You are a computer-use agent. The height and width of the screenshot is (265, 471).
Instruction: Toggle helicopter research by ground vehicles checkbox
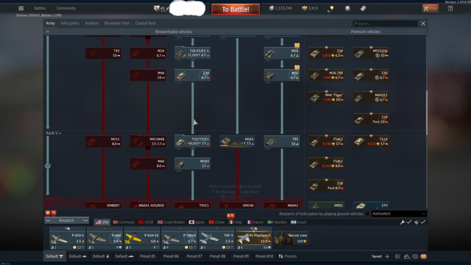pos(367,214)
